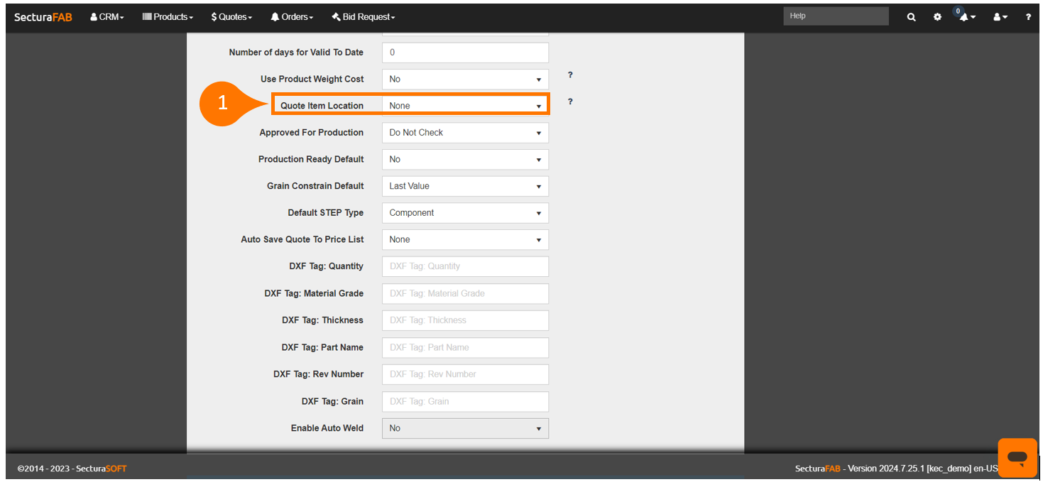
Task: Click help icon beside Quote Item Location
Action: (570, 102)
